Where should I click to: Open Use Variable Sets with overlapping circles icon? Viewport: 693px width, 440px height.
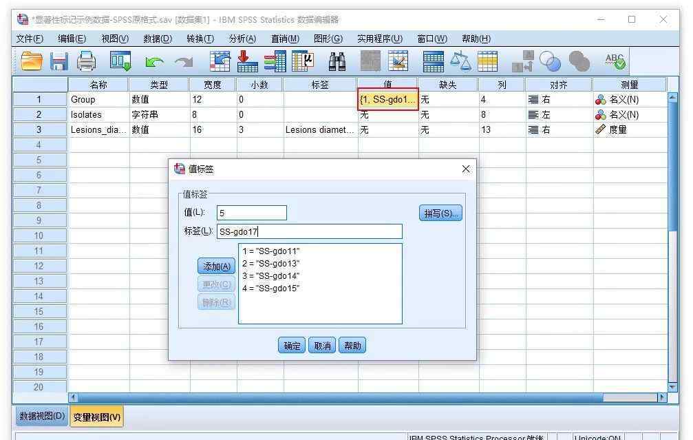(551, 61)
